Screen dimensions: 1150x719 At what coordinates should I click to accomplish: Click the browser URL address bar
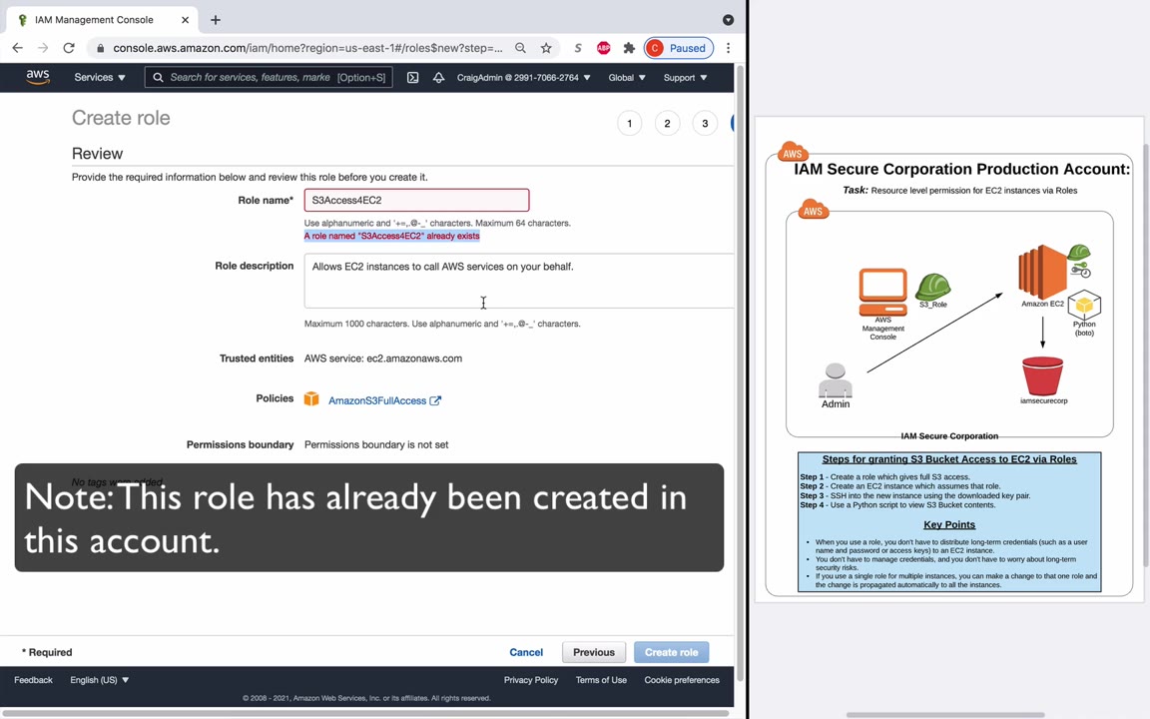pyautogui.click(x=308, y=48)
